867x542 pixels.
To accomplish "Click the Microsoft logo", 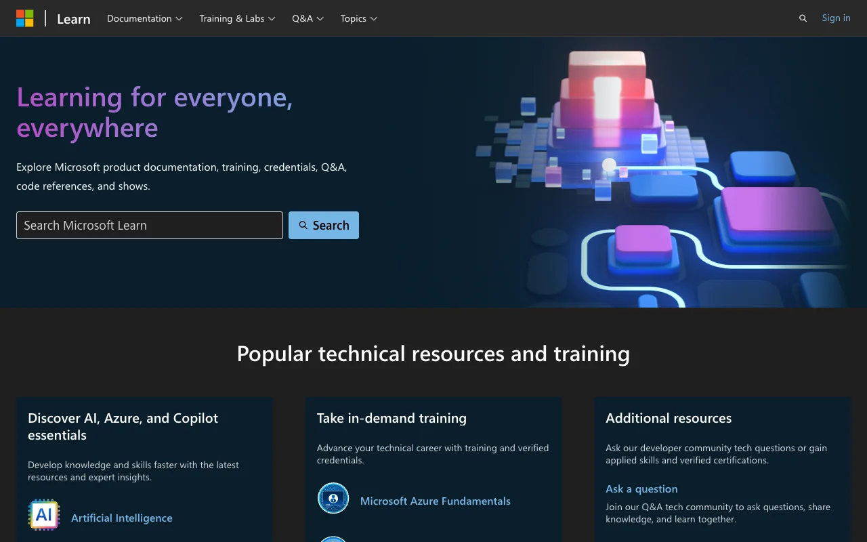I will click(25, 18).
